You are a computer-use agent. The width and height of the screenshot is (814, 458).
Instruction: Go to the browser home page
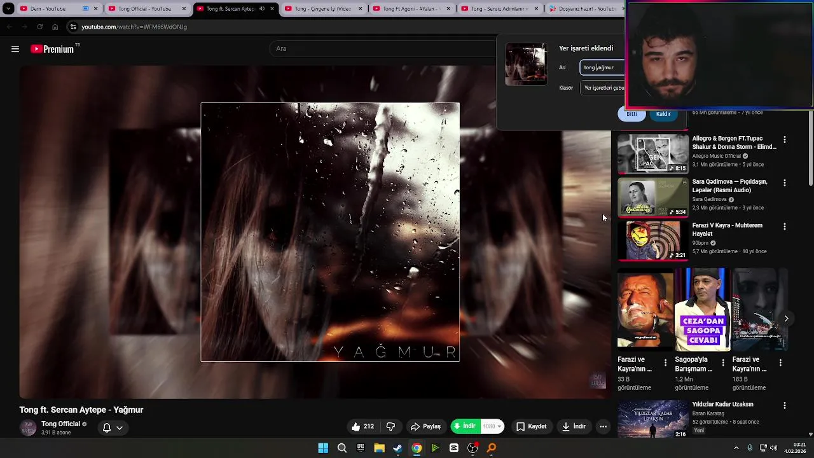point(55,27)
